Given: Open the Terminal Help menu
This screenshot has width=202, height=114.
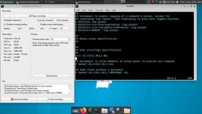Looking at the screenshot, I should (x=114, y=10).
